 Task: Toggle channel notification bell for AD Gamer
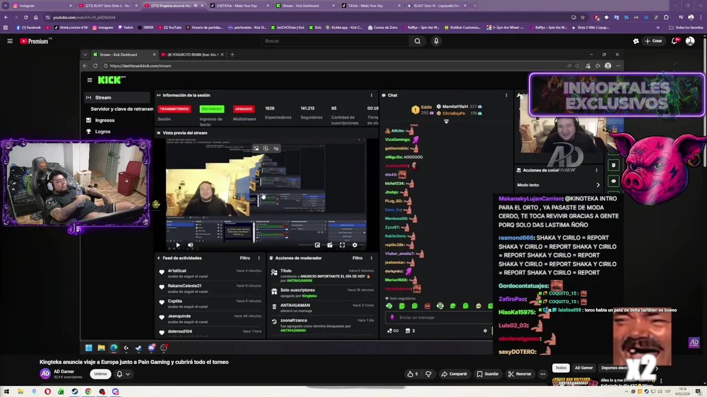pyautogui.click(x=119, y=374)
